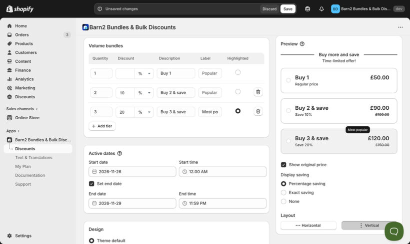The image size is (410, 244).
Task: Select Exact saving display option
Action: pyautogui.click(x=283, y=193)
